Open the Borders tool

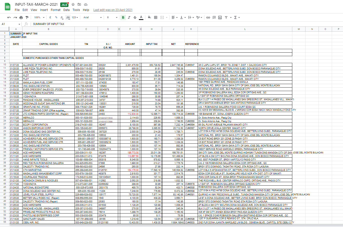tap(156, 17)
